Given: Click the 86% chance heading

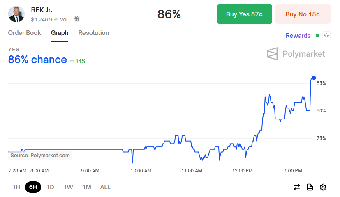Looking at the screenshot, I should pos(37,60).
